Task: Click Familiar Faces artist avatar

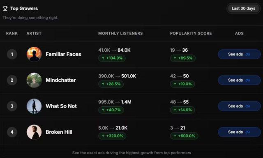Action: pos(34,54)
